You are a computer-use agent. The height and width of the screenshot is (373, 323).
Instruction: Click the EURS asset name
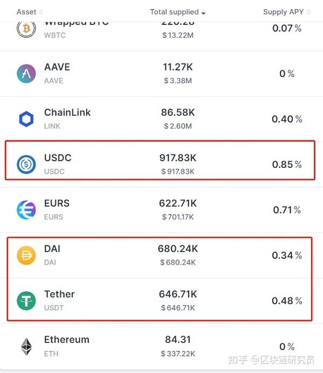coord(57,203)
